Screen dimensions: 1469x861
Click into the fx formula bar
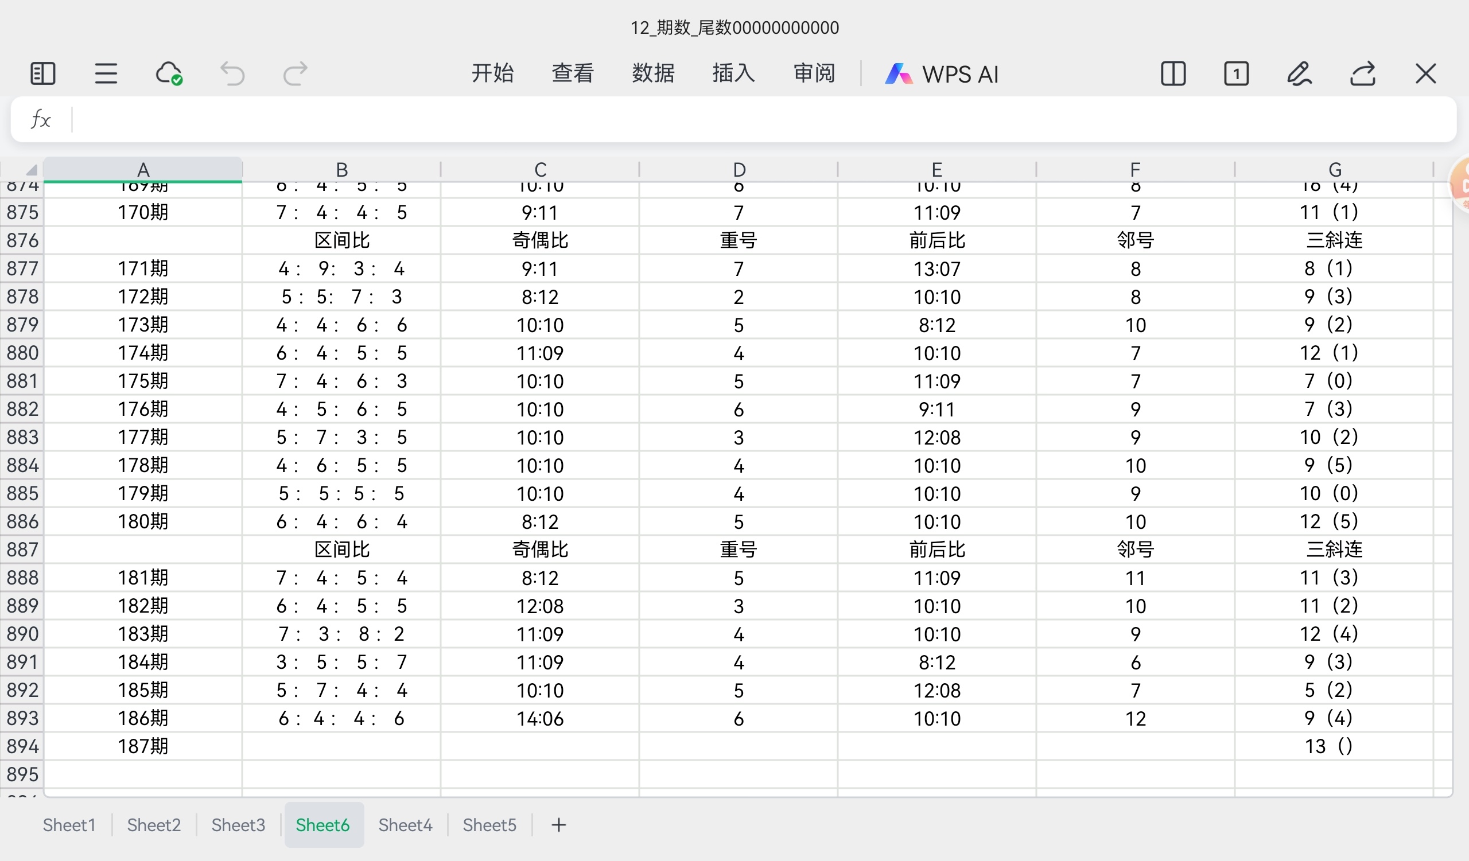point(758,119)
